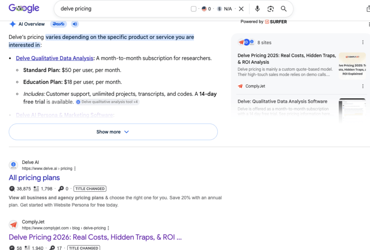
Task: Click the 8 sites source icons
Action: click(246, 42)
